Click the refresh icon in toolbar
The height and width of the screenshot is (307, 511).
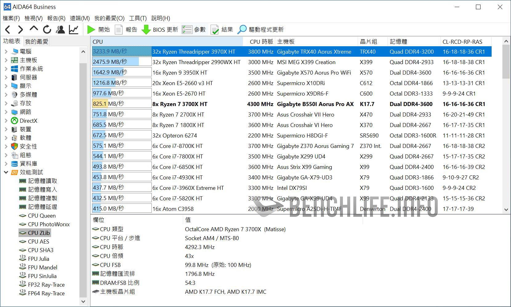tap(47, 30)
